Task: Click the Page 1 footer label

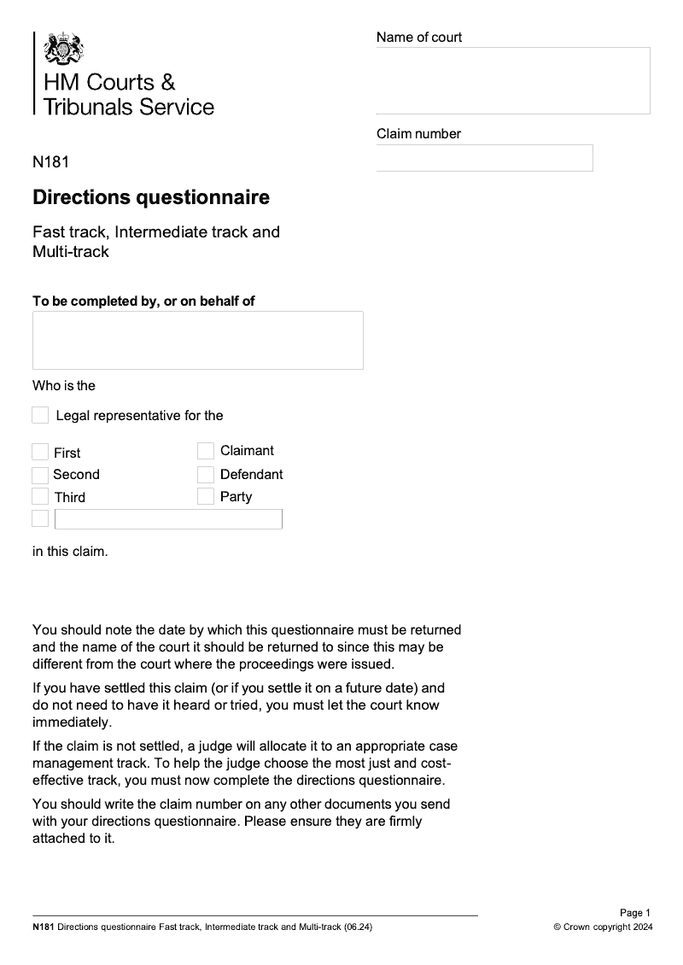Action: (x=635, y=913)
